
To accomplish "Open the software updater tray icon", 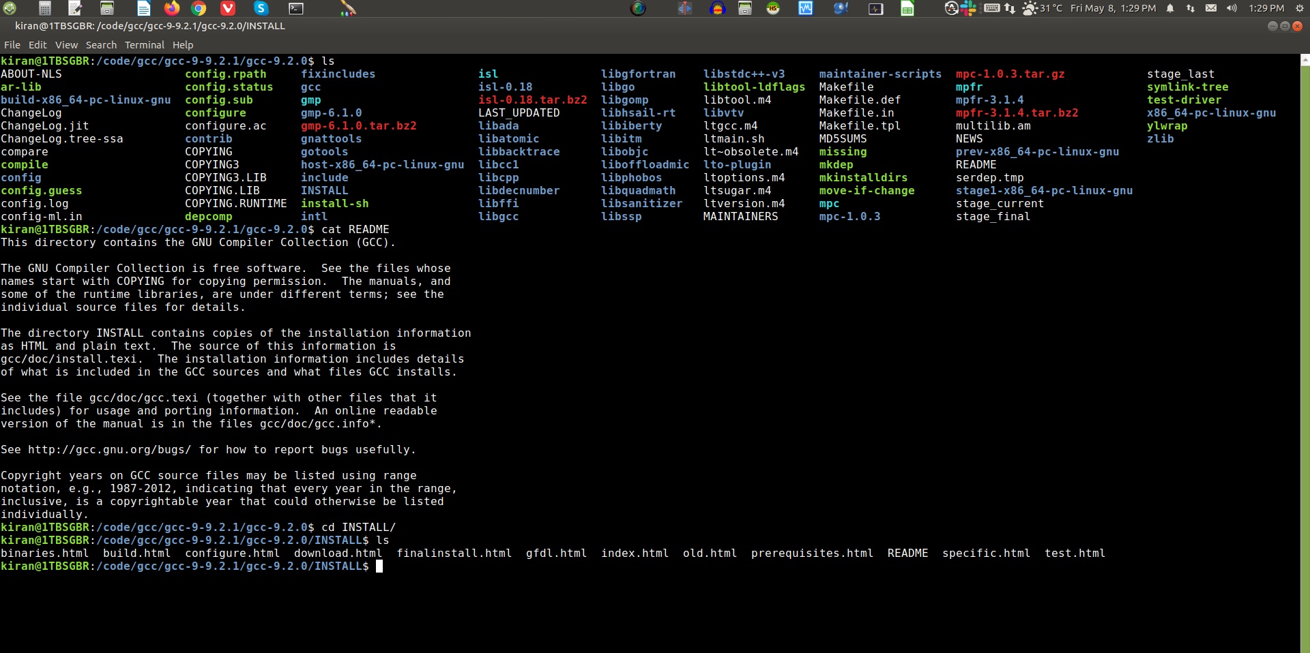I will (x=951, y=8).
